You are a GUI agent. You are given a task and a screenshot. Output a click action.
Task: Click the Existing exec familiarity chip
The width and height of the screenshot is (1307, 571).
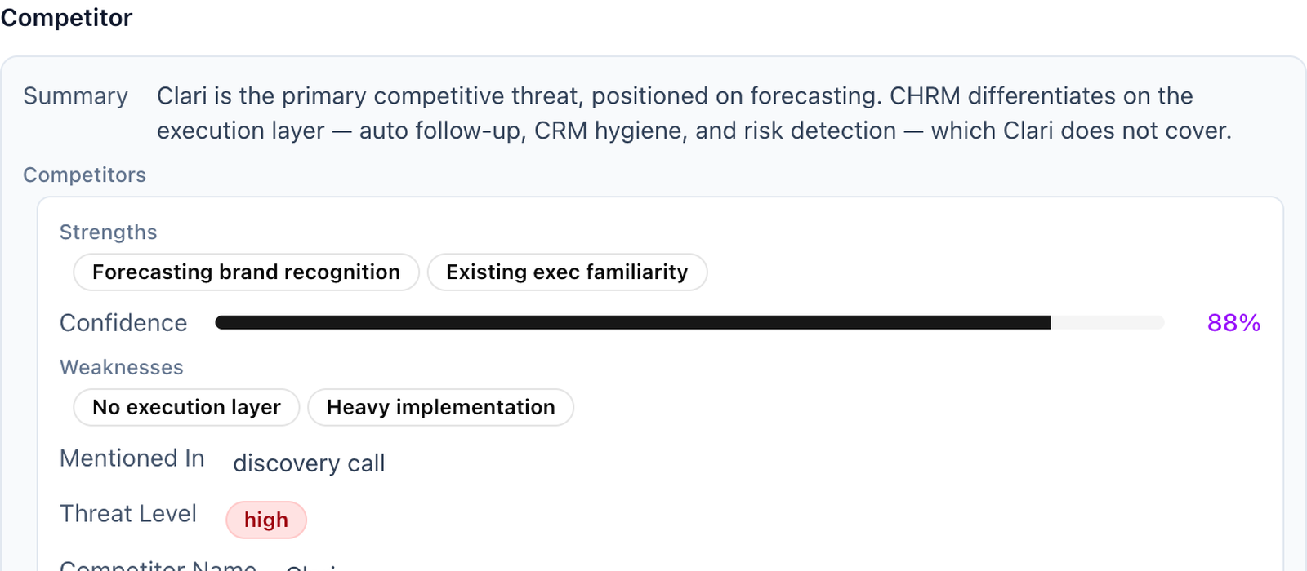click(567, 272)
